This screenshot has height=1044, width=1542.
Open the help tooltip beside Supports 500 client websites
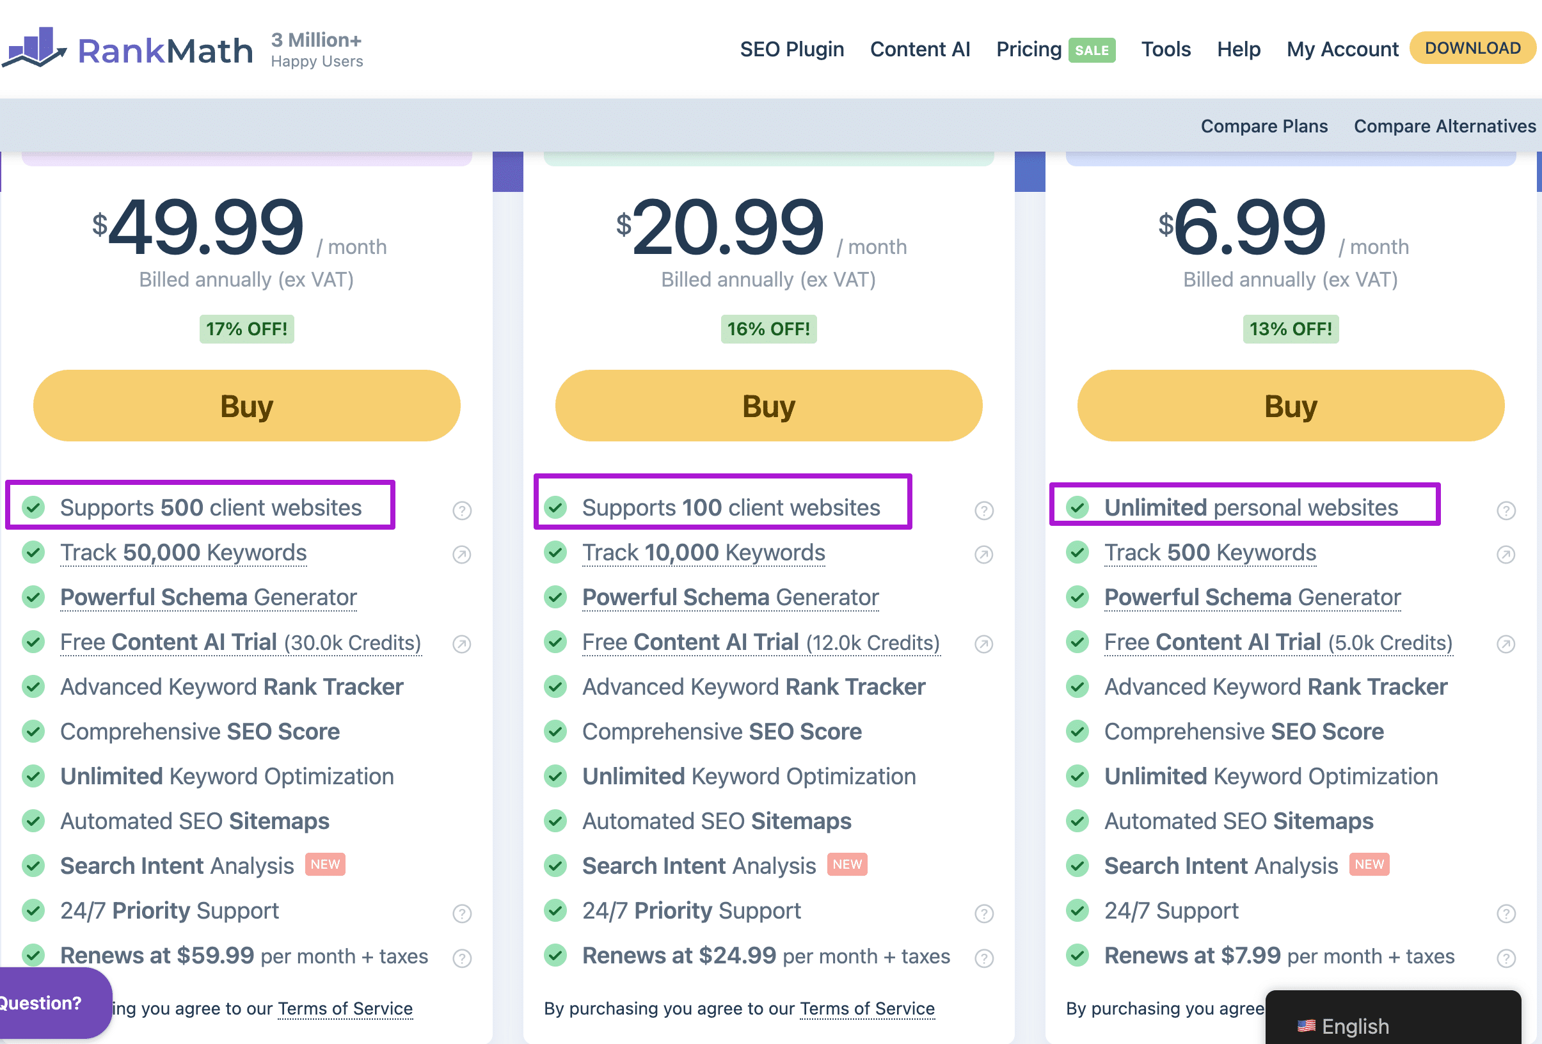click(462, 510)
